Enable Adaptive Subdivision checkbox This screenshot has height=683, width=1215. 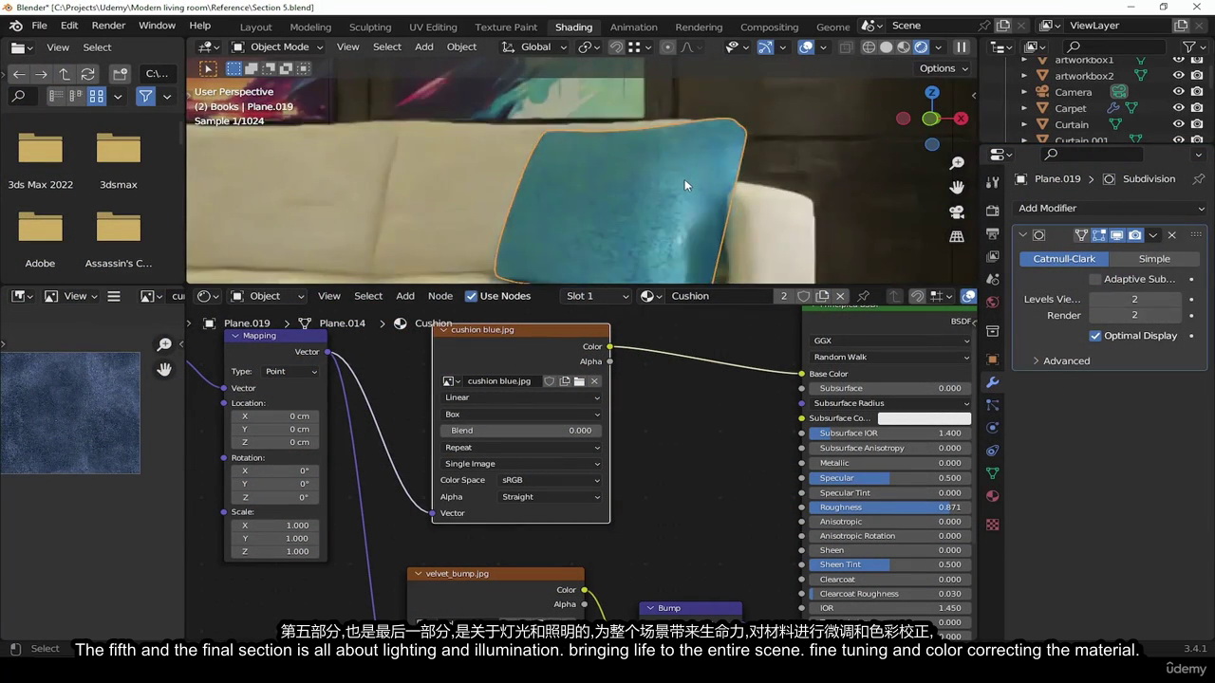[1095, 279]
